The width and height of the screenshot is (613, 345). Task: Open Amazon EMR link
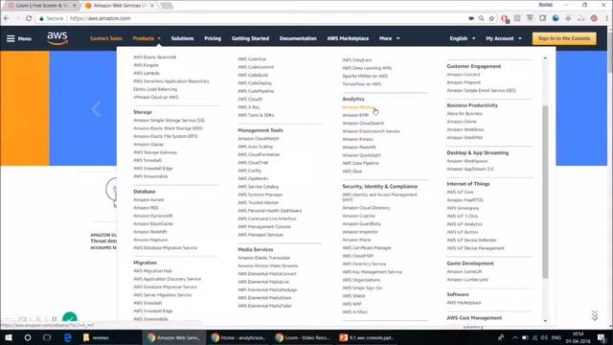click(x=355, y=115)
